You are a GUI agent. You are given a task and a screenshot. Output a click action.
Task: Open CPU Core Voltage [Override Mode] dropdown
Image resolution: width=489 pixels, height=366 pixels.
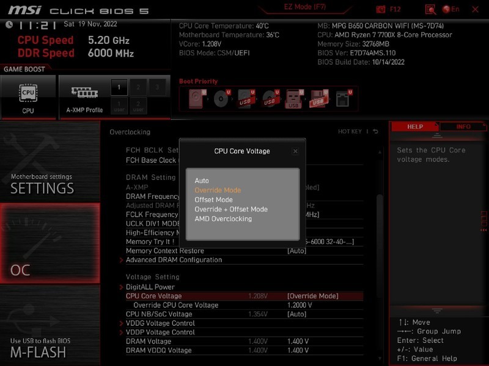[313, 296]
